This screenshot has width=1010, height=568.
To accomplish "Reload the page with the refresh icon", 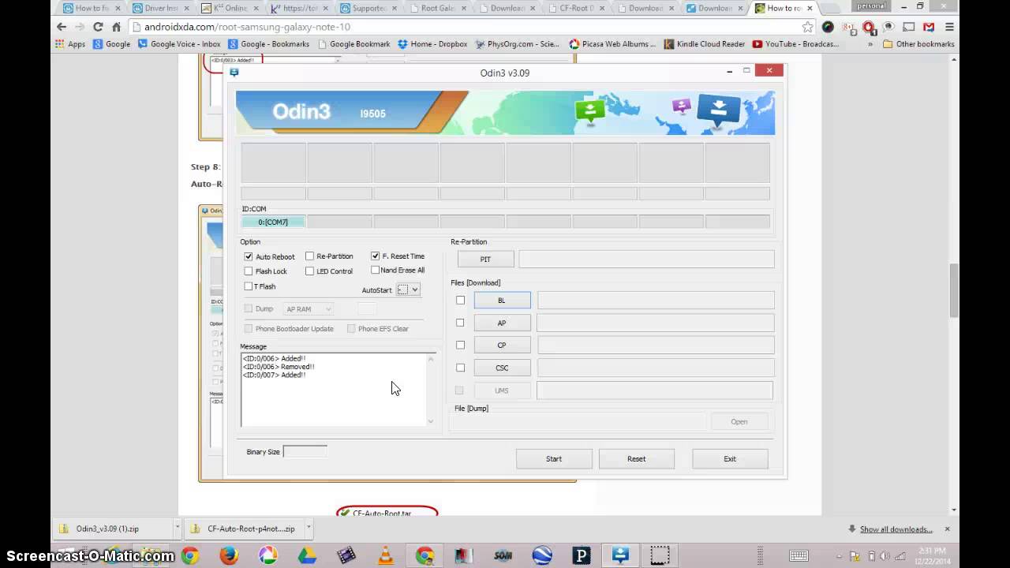I will tap(98, 27).
